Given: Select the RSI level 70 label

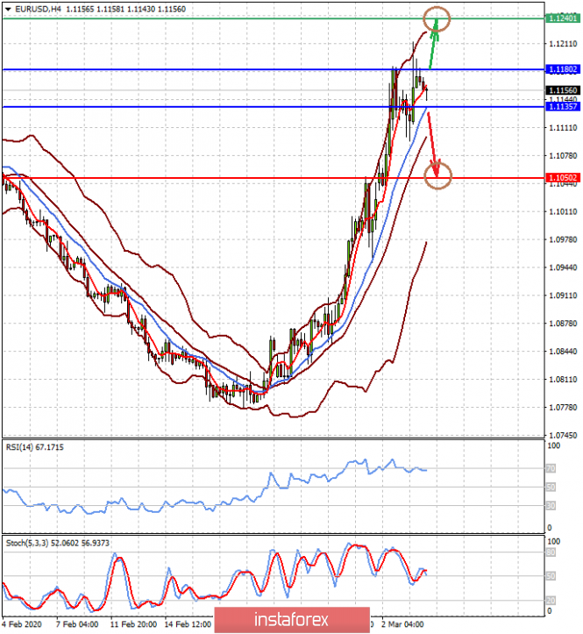Looking at the screenshot, I should [x=551, y=468].
